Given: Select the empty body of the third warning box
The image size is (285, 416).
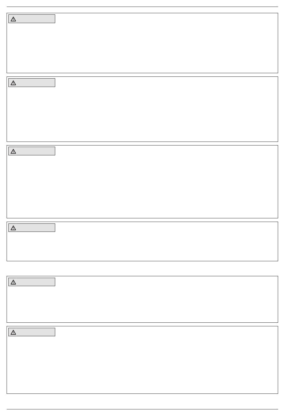Looking at the screenshot, I should (x=142, y=187).
